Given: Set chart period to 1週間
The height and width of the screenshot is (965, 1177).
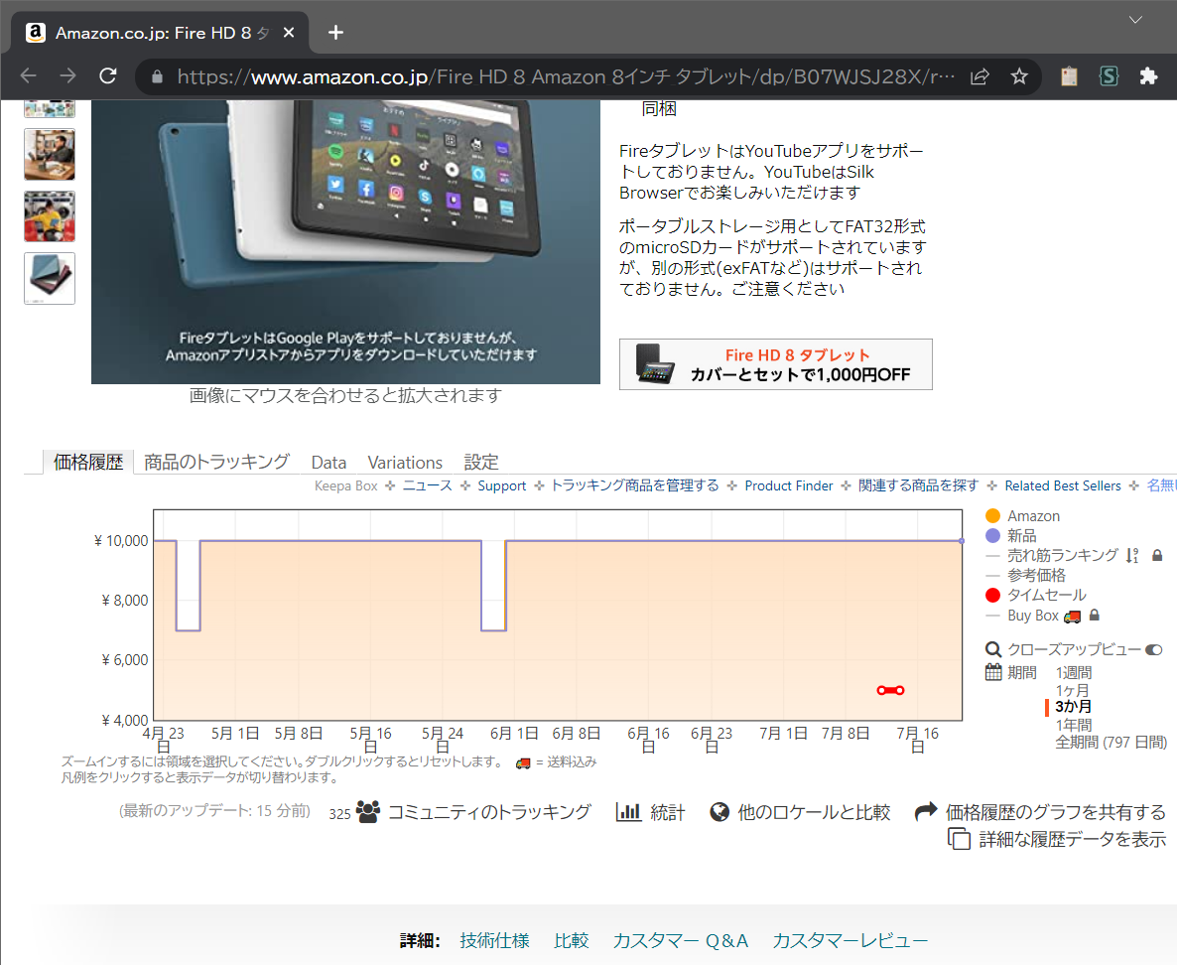Looking at the screenshot, I should (1074, 672).
